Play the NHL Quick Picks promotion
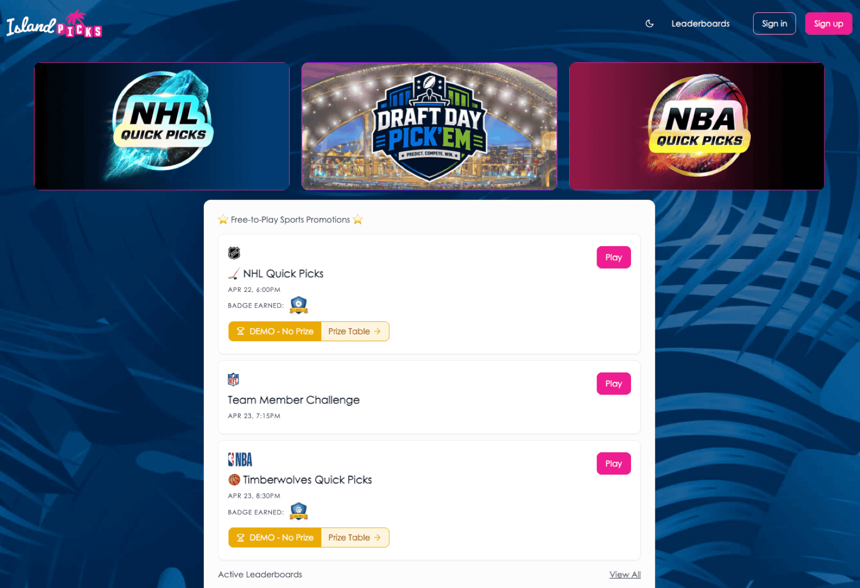 (613, 257)
